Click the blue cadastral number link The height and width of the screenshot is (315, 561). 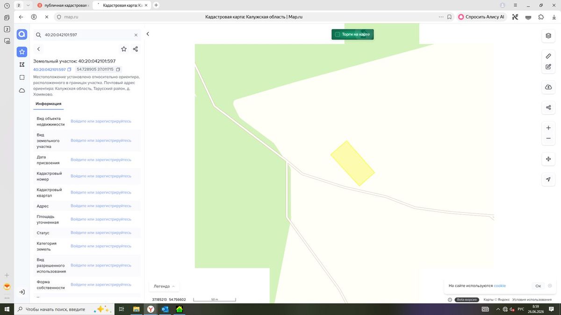pyautogui.click(x=50, y=70)
